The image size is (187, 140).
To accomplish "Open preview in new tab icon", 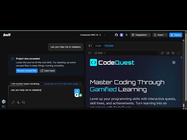I will (x=162, y=53).
